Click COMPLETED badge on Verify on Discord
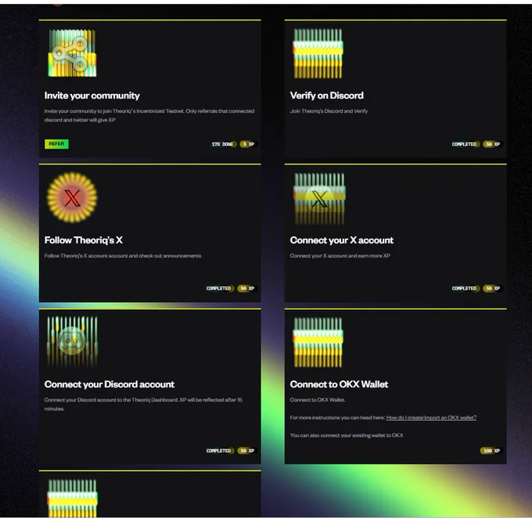Screen dimensions: 532x518 465,144
